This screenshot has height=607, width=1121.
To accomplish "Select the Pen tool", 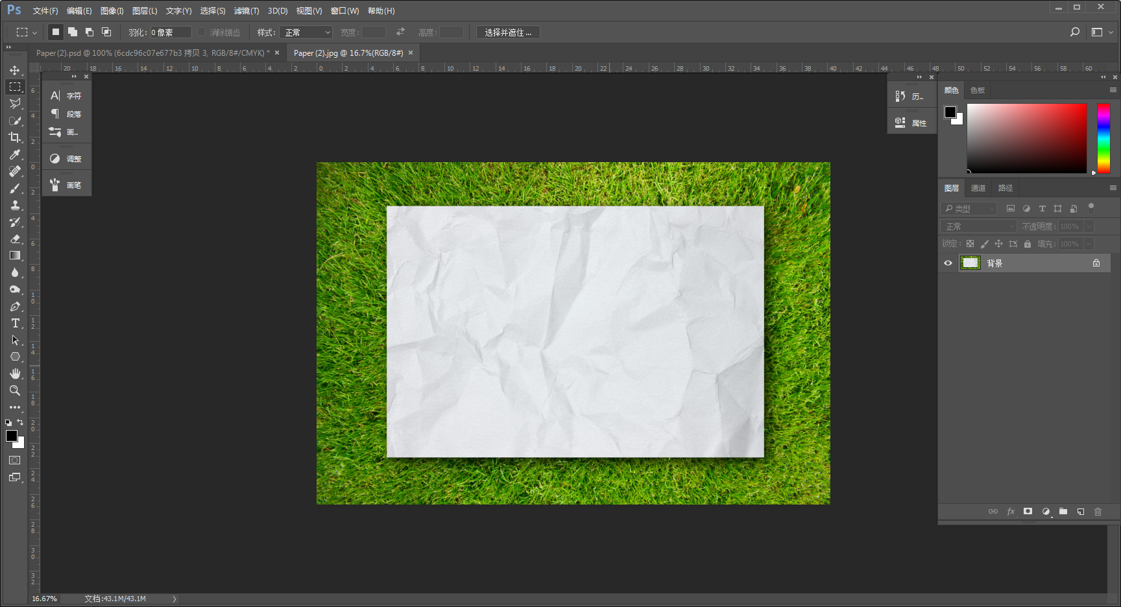I will (15, 306).
